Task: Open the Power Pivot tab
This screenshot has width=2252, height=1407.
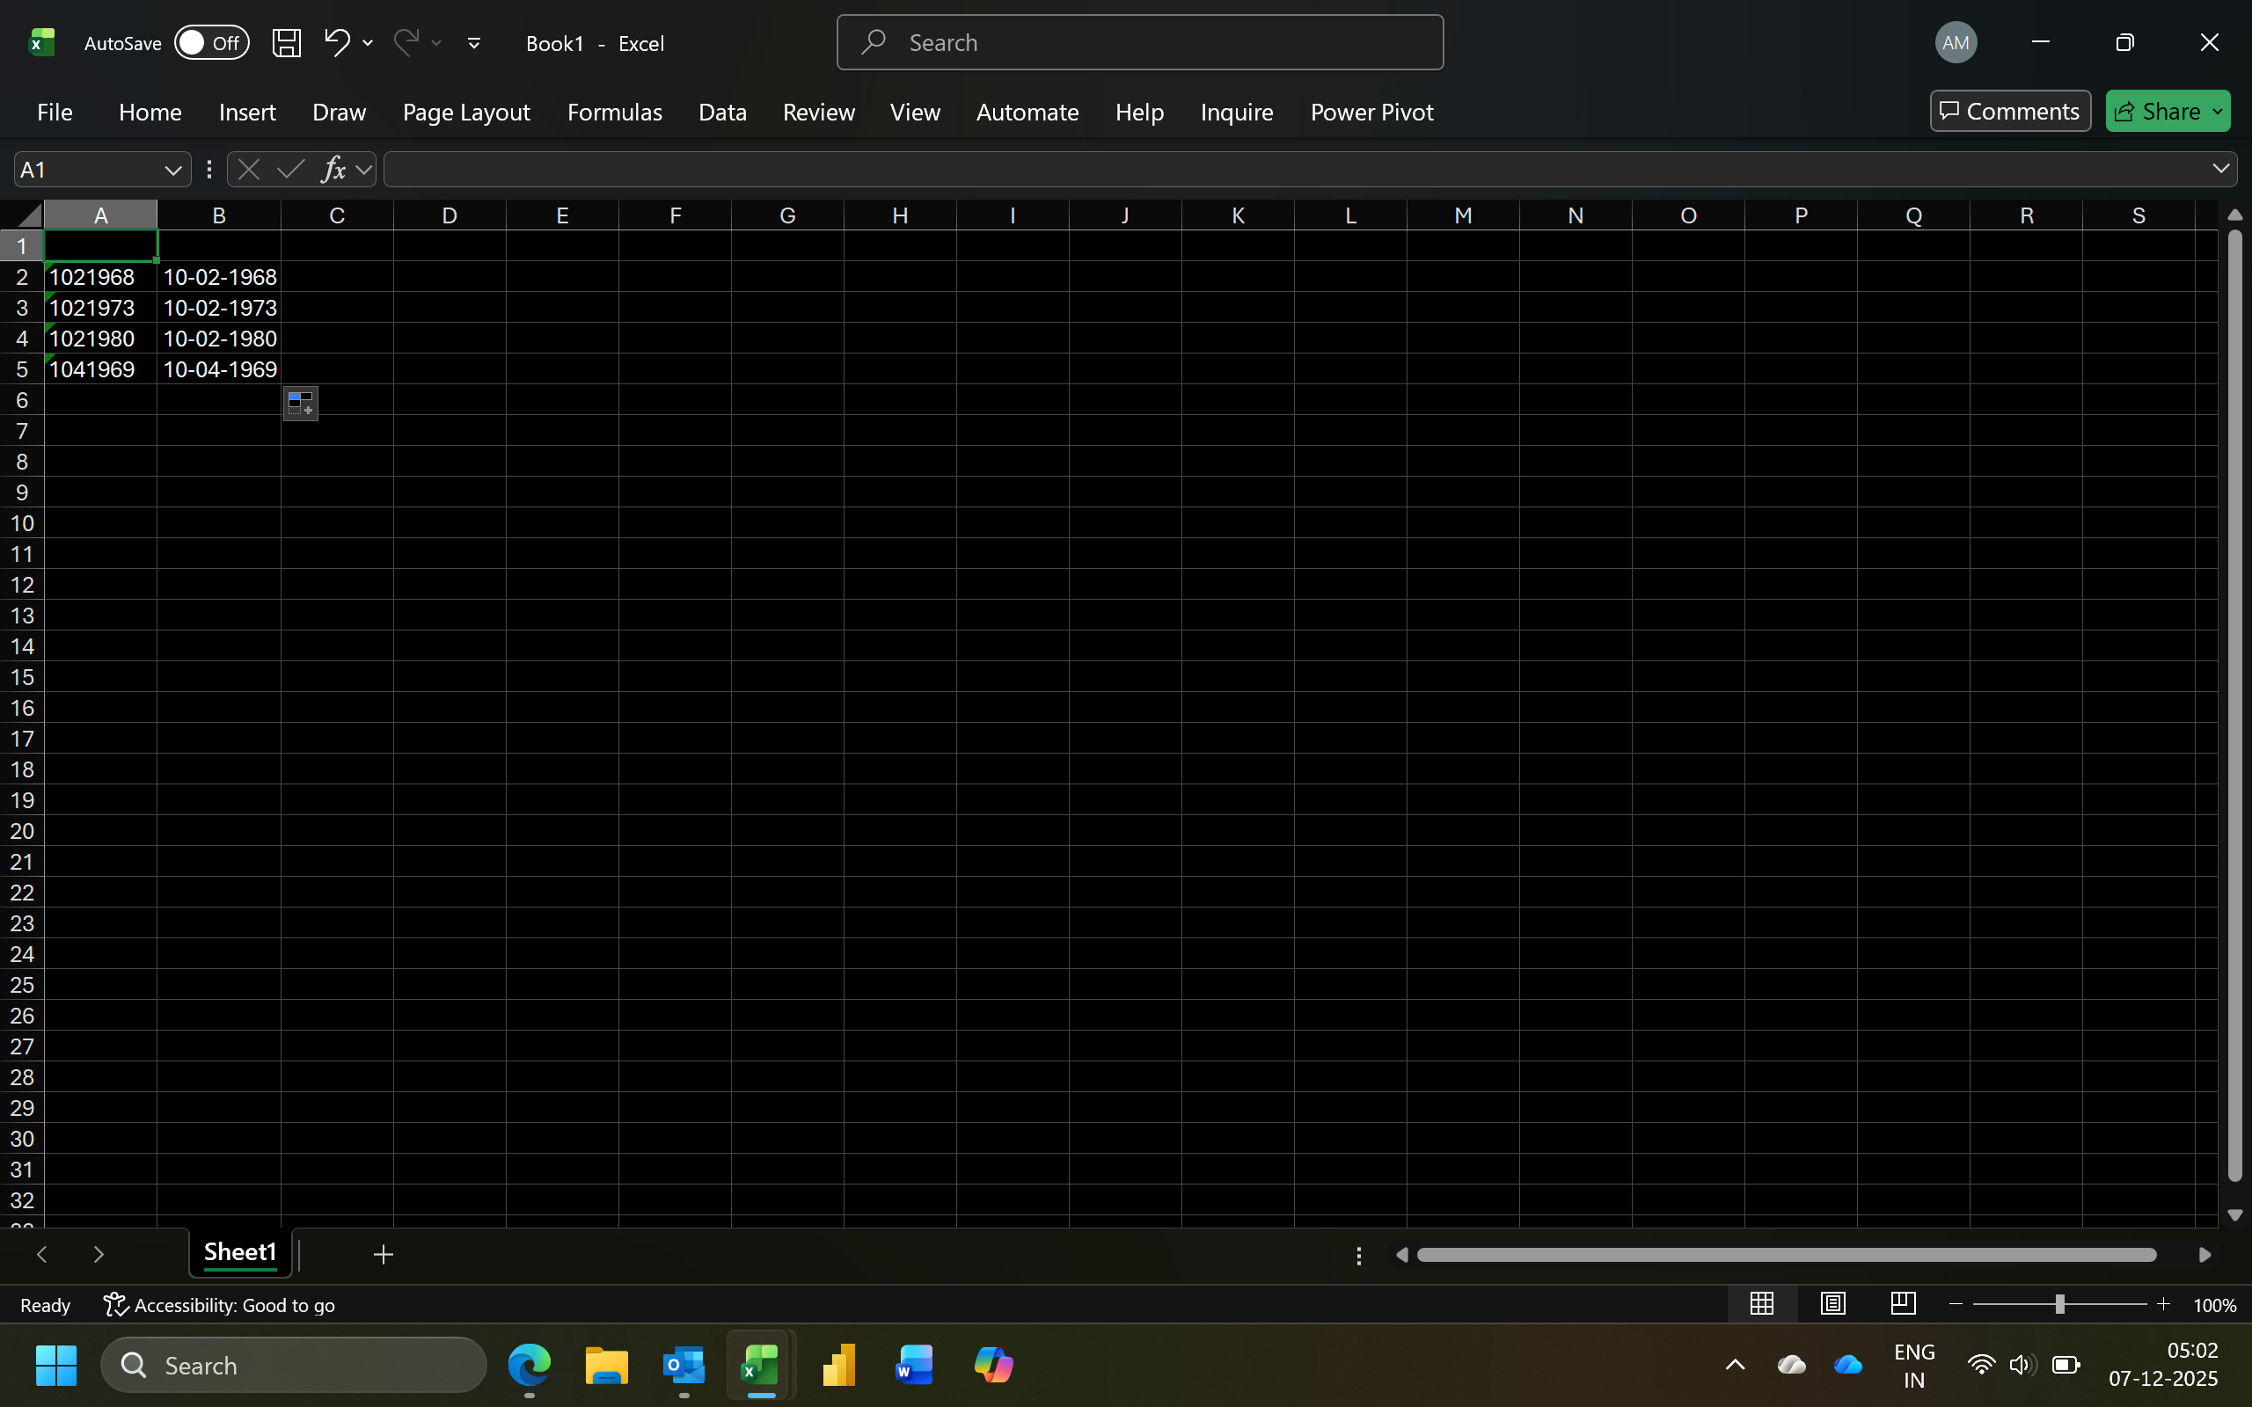Action: tap(1371, 113)
